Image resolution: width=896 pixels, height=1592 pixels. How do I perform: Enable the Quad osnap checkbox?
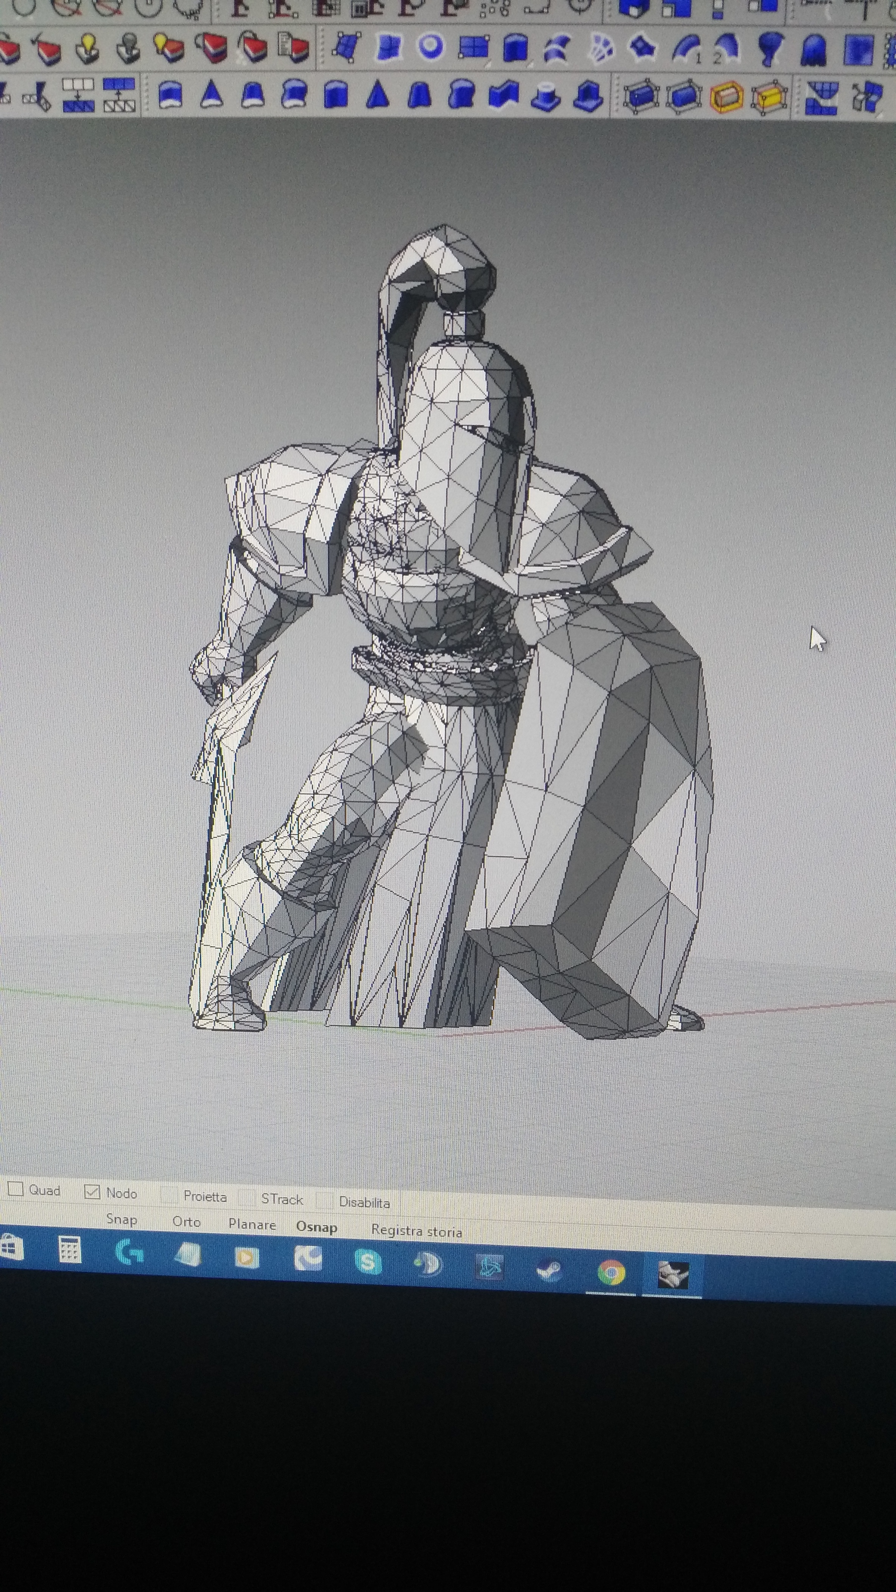click(16, 1188)
